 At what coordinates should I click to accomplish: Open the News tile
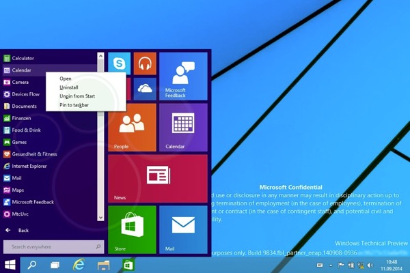(x=158, y=179)
